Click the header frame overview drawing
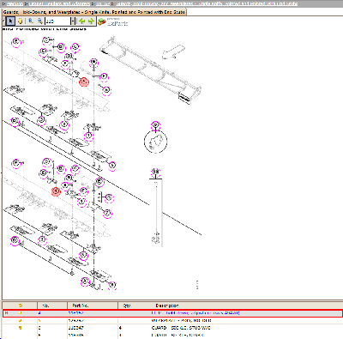This screenshot has width=343, height=339. 150,70
